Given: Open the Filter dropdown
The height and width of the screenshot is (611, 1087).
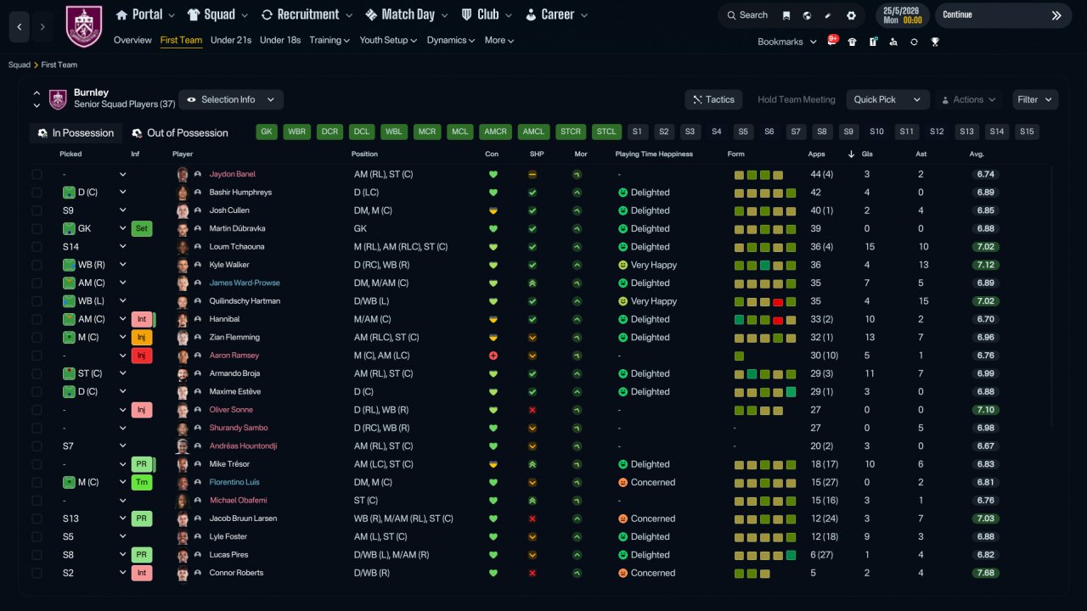Looking at the screenshot, I should click(x=1035, y=99).
